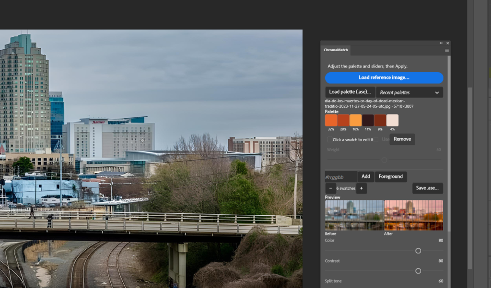The image size is (491, 288).
Task: Select the ChromaMatch tab
Action: [x=336, y=50]
